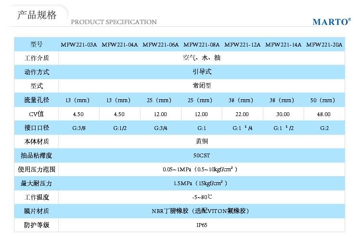361x237 pixels.
Task: Click the MARTO brand logo
Action: (x=331, y=22)
